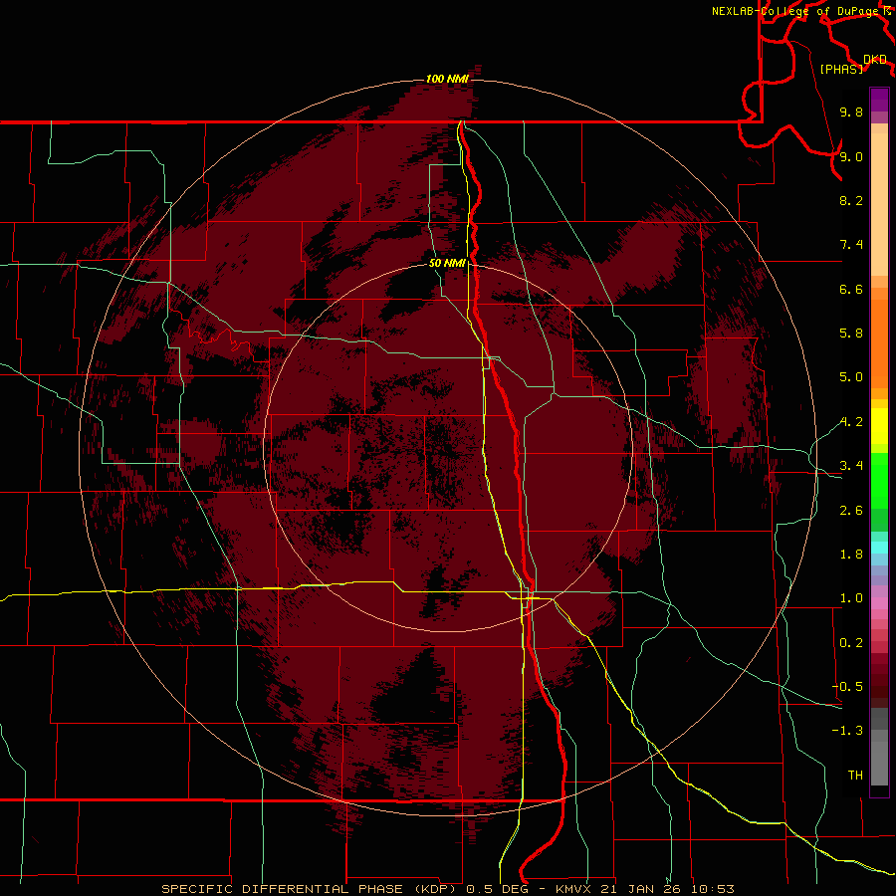Click the 6.6 value on color scale

(851, 289)
